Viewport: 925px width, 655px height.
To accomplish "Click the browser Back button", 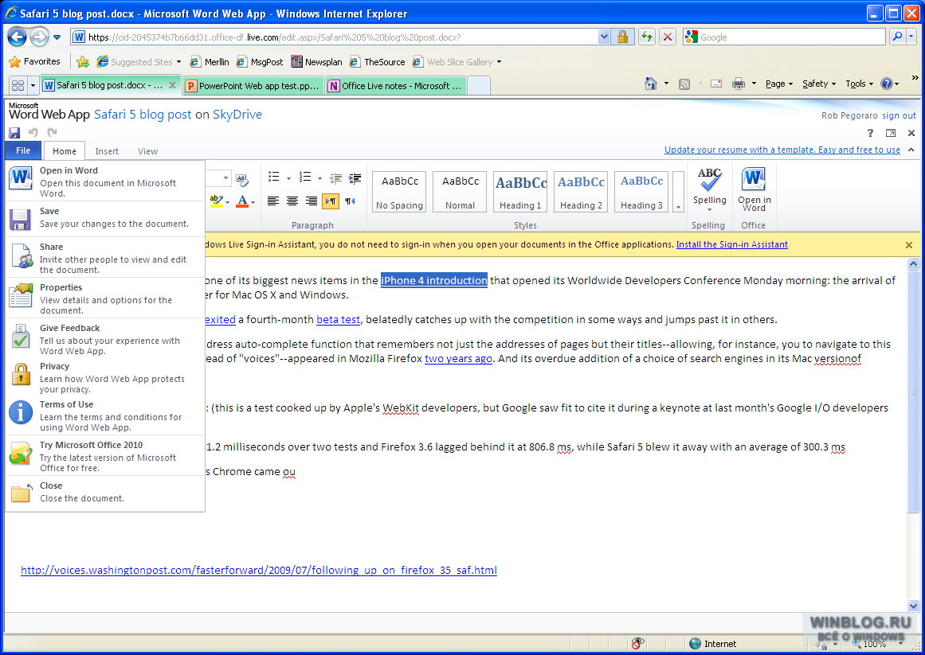I will click(17, 37).
